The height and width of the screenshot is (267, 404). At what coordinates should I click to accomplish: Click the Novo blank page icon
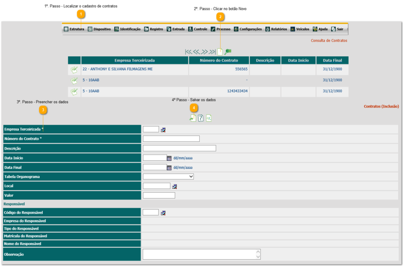(220, 52)
